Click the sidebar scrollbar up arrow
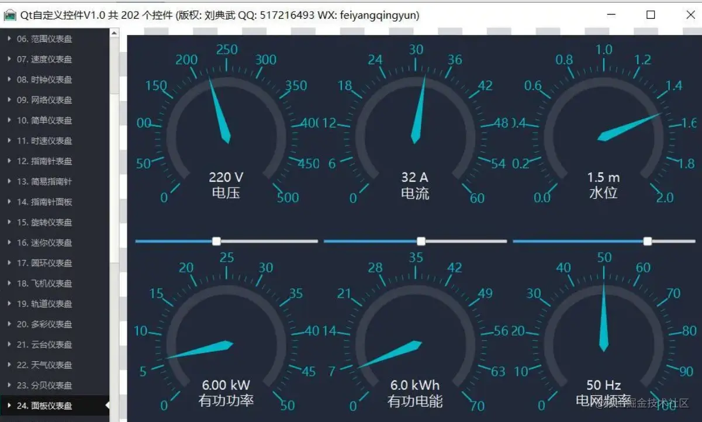Viewport: 702px width, 422px height. click(115, 33)
